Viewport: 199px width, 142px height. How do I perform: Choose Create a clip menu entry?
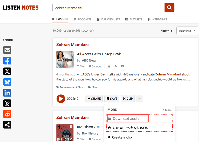click(x=120, y=137)
